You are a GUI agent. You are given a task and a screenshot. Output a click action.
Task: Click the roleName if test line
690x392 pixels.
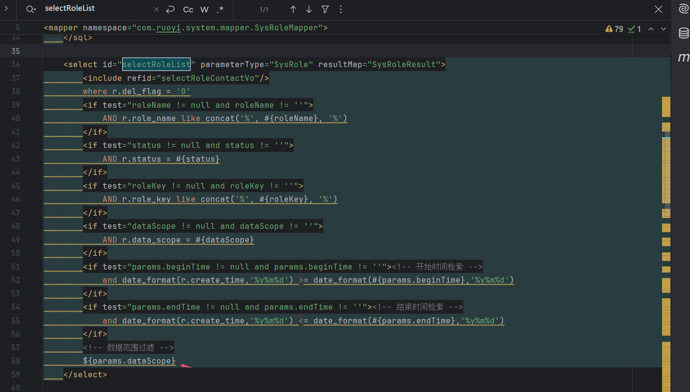pos(198,105)
